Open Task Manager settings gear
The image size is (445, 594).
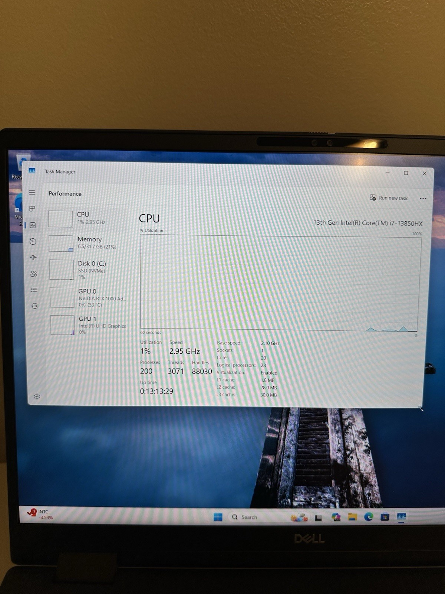(37, 396)
